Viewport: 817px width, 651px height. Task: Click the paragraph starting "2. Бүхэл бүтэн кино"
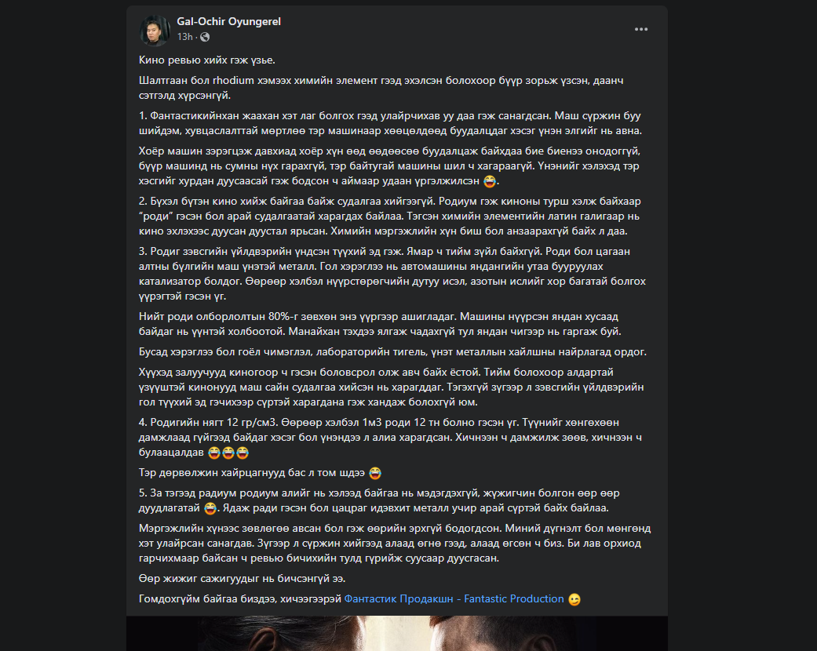coord(390,216)
